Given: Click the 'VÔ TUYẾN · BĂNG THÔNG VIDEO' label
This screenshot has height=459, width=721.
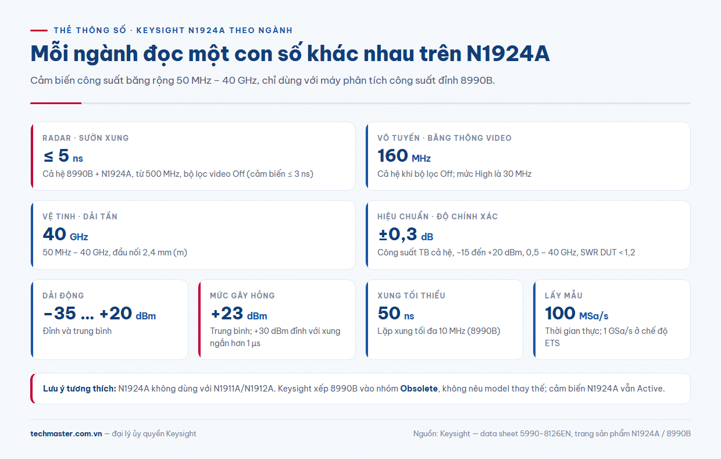Looking at the screenshot, I should click(x=444, y=138).
